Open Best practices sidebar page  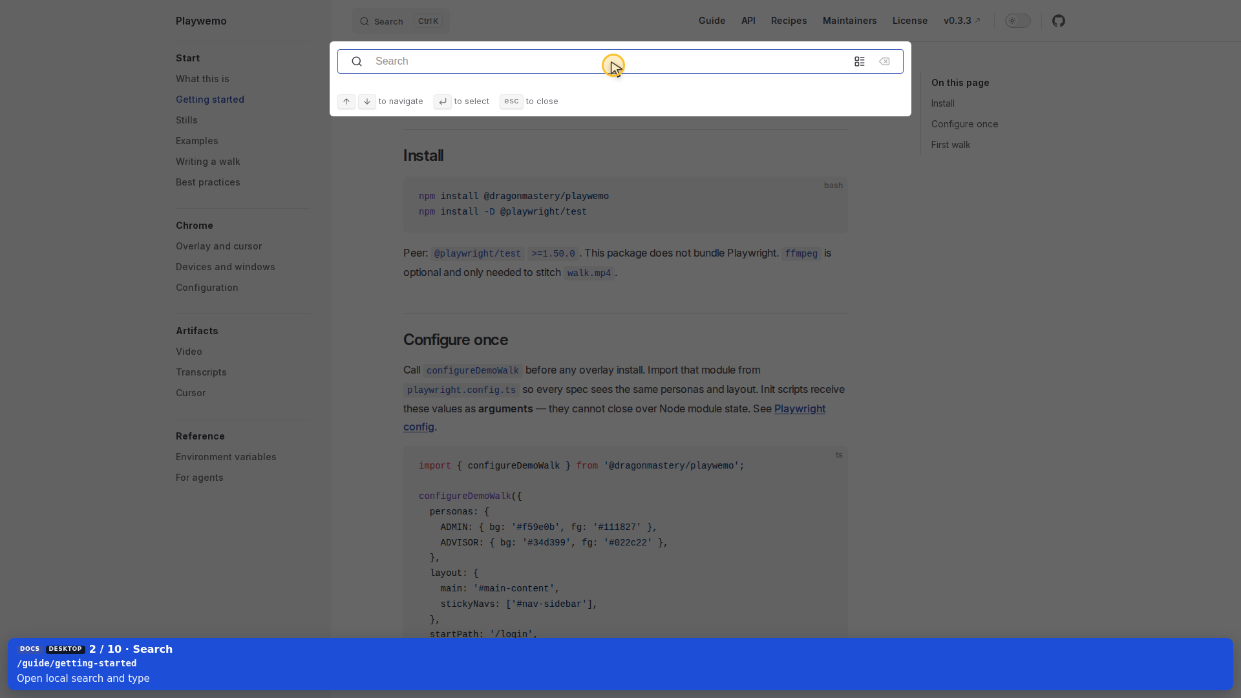tap(208, 182)
